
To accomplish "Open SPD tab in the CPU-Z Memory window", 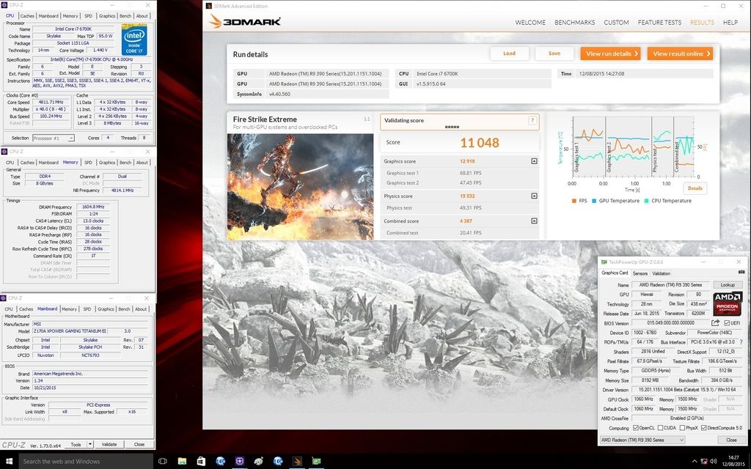I will click(x=88, y=162).
